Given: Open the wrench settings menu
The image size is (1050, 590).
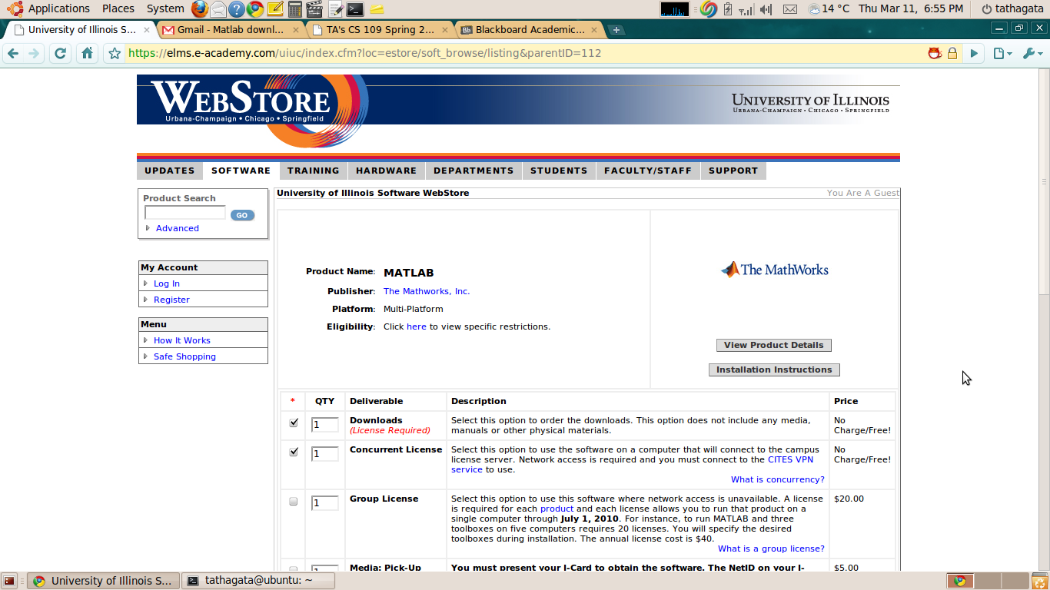Looking at the screenshot, I should pos(1032,54).
